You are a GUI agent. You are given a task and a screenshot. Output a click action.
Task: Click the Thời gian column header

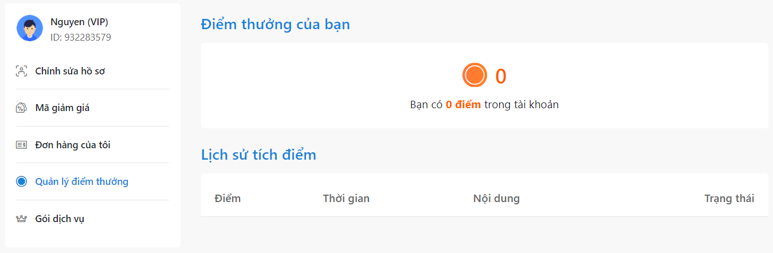346,199
